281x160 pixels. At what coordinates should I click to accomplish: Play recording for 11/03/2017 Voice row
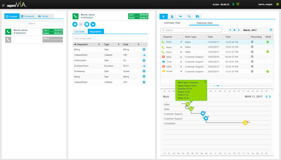[x=252, y=42]
